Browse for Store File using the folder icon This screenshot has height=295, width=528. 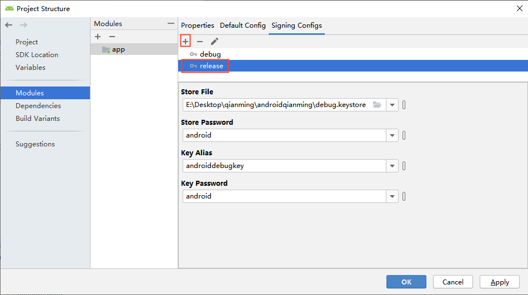[377, 105]
